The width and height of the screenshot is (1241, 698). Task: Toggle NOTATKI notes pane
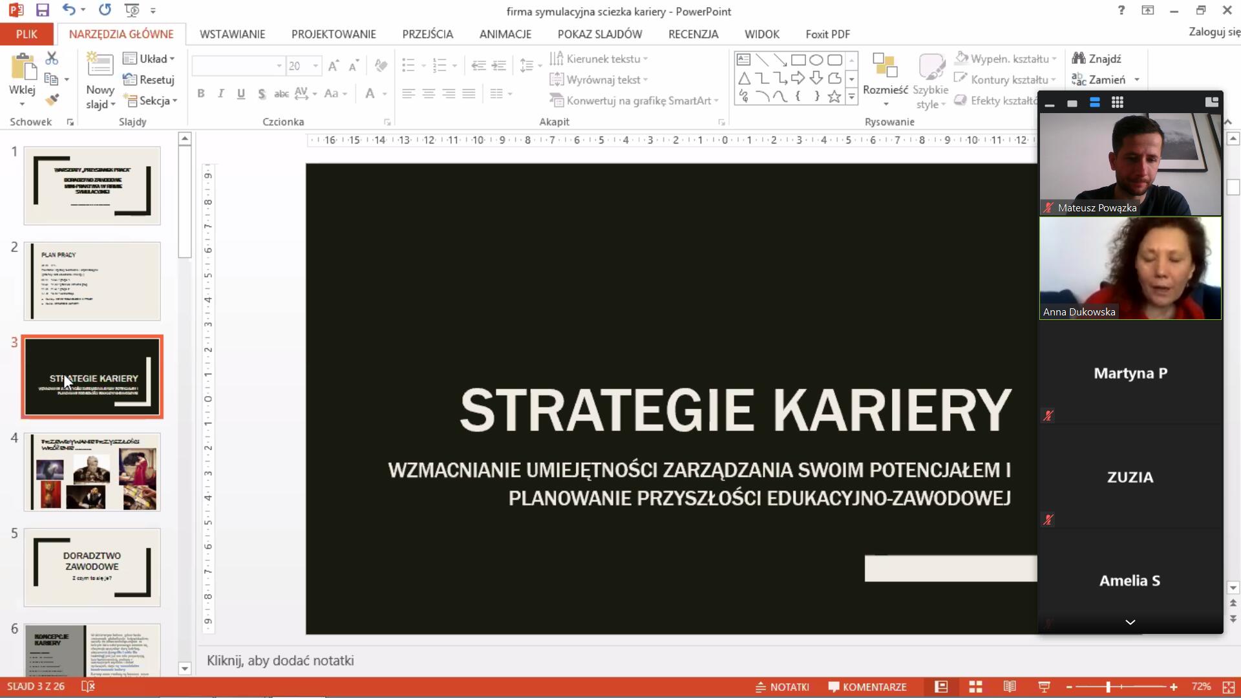[x=783, y=686]
